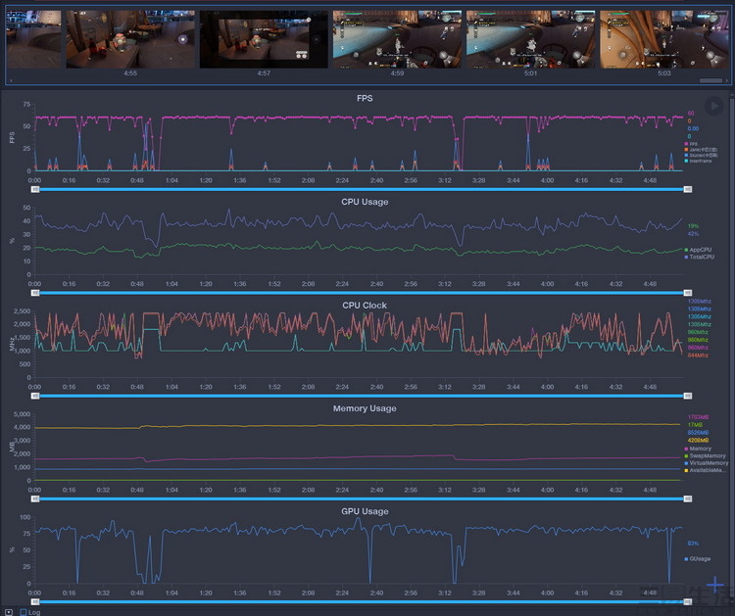Toggle the AppCPU series in the legend
735x616 pixels.
pyautogui.click(x=698, y=250)
